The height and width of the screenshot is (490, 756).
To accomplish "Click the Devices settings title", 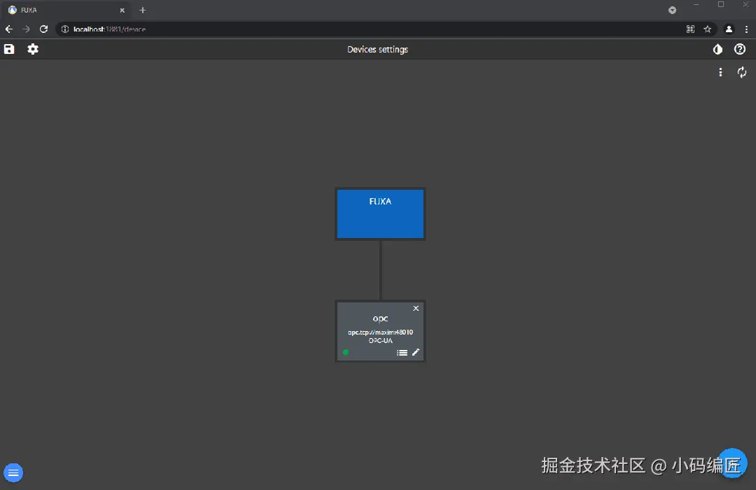I will coord(377,49).
